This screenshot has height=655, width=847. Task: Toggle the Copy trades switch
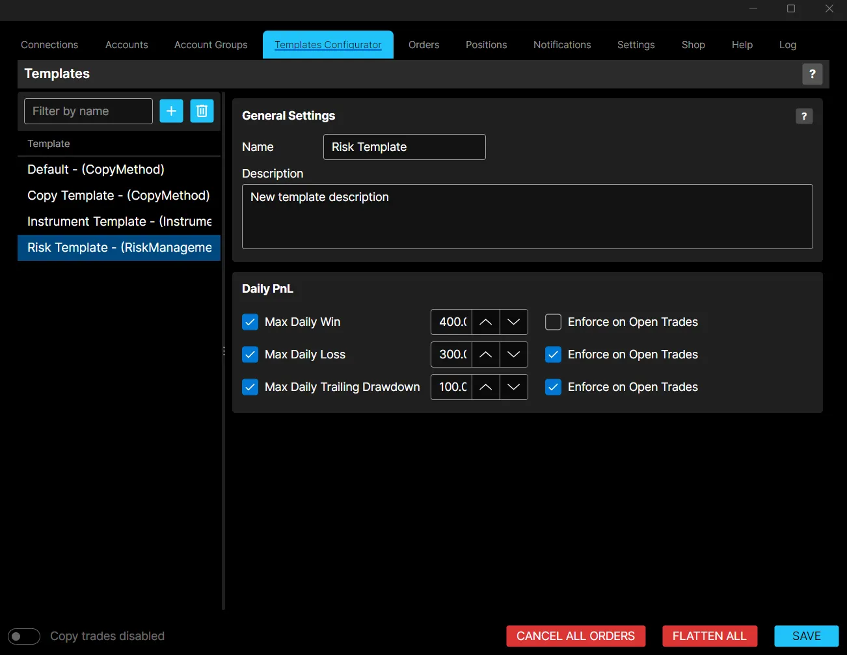click(x=24, y=636)
